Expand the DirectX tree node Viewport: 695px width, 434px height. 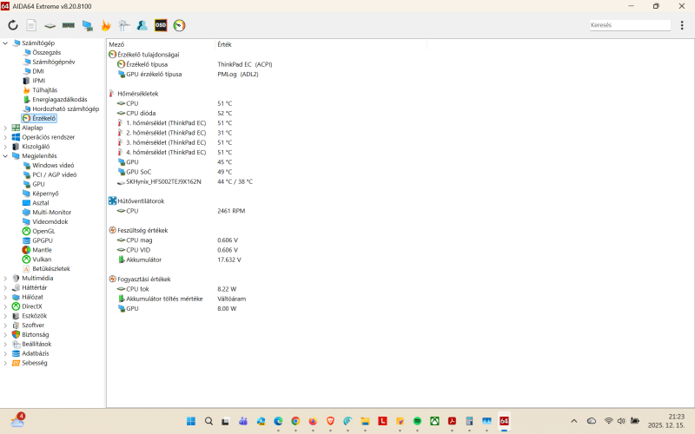[x=5, y=306]
